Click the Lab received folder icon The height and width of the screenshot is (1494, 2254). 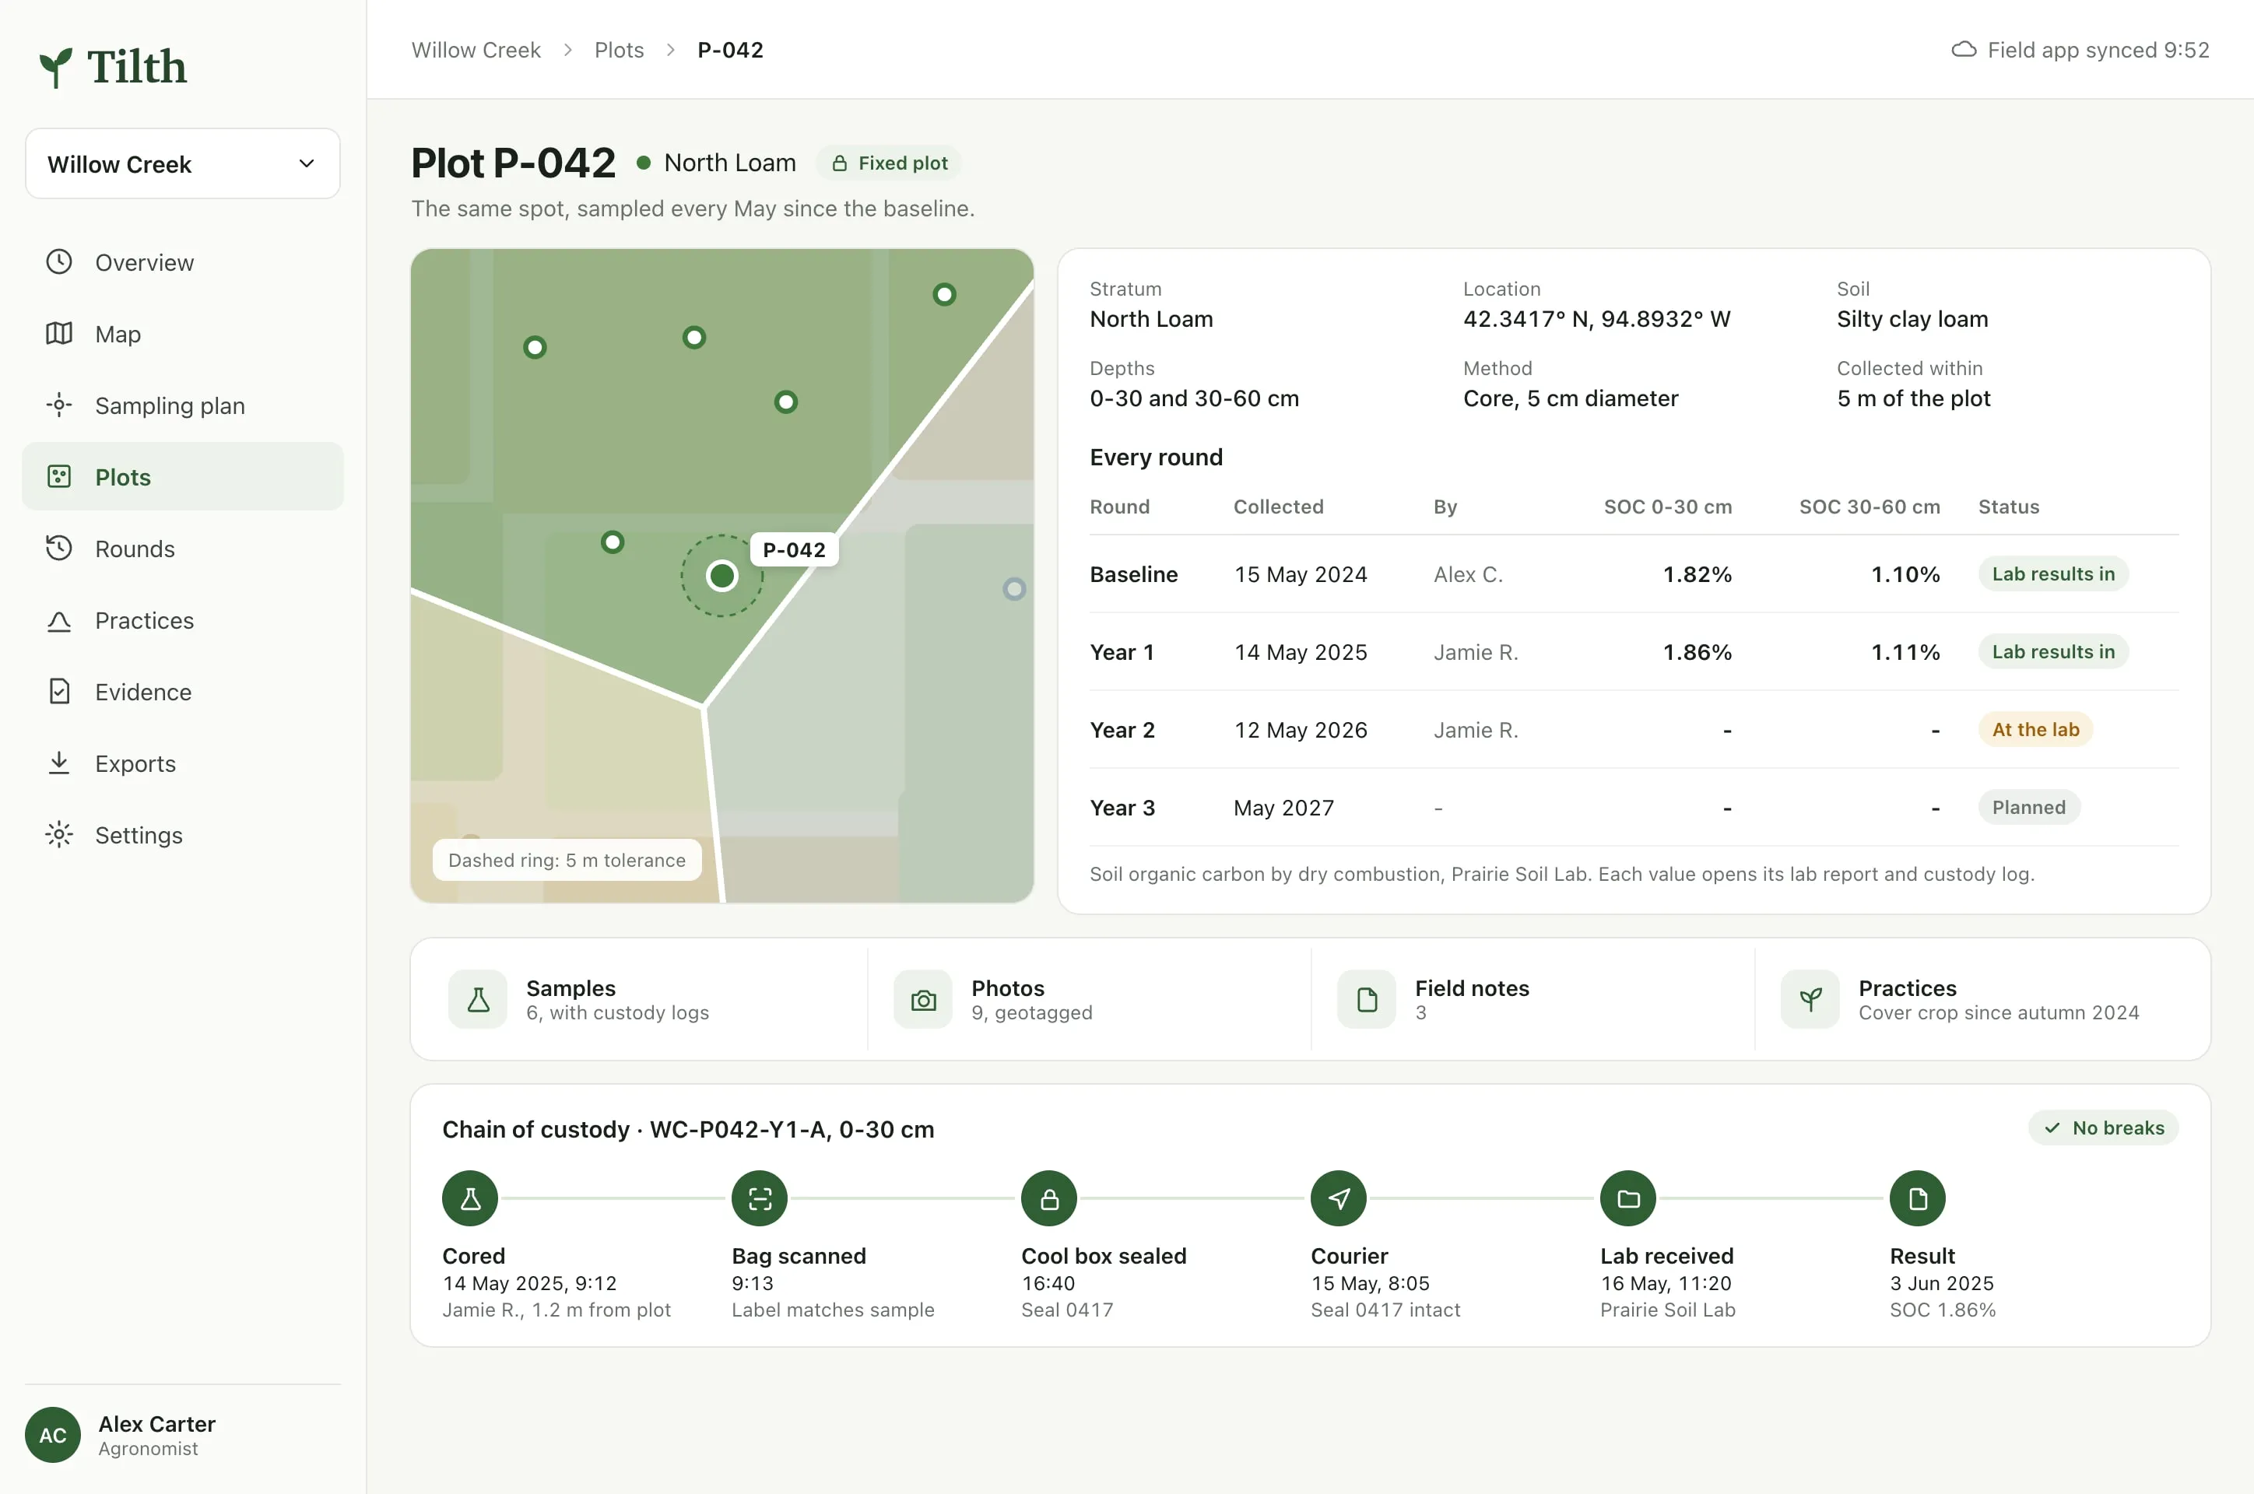click(1629, 1198)
